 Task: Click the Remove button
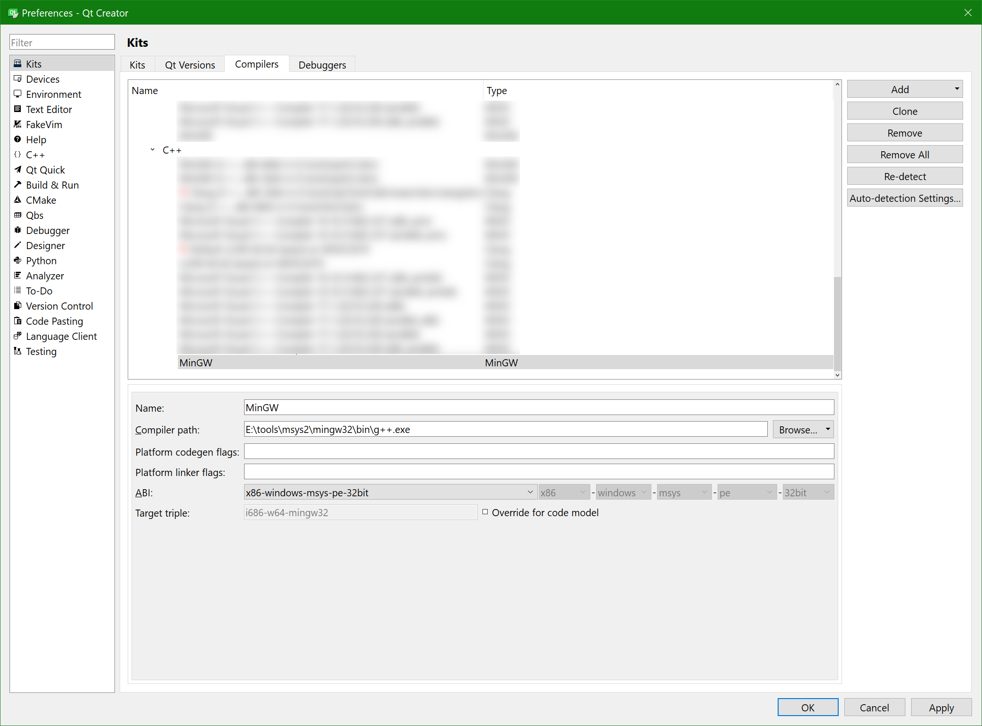point(904,133)
